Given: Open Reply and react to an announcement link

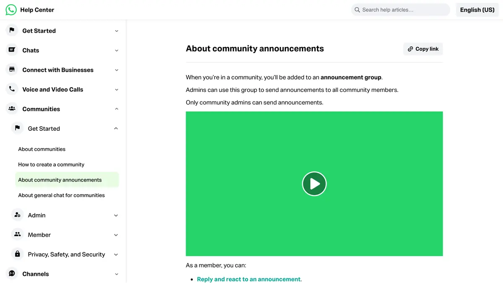Looking at the screenshot, I should pos(249,279).
